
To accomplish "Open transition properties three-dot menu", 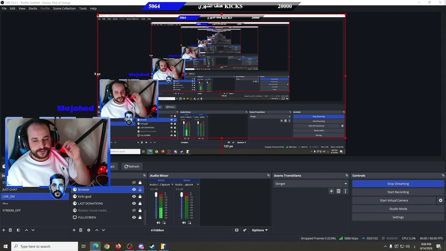I will [x=345, y=191].
